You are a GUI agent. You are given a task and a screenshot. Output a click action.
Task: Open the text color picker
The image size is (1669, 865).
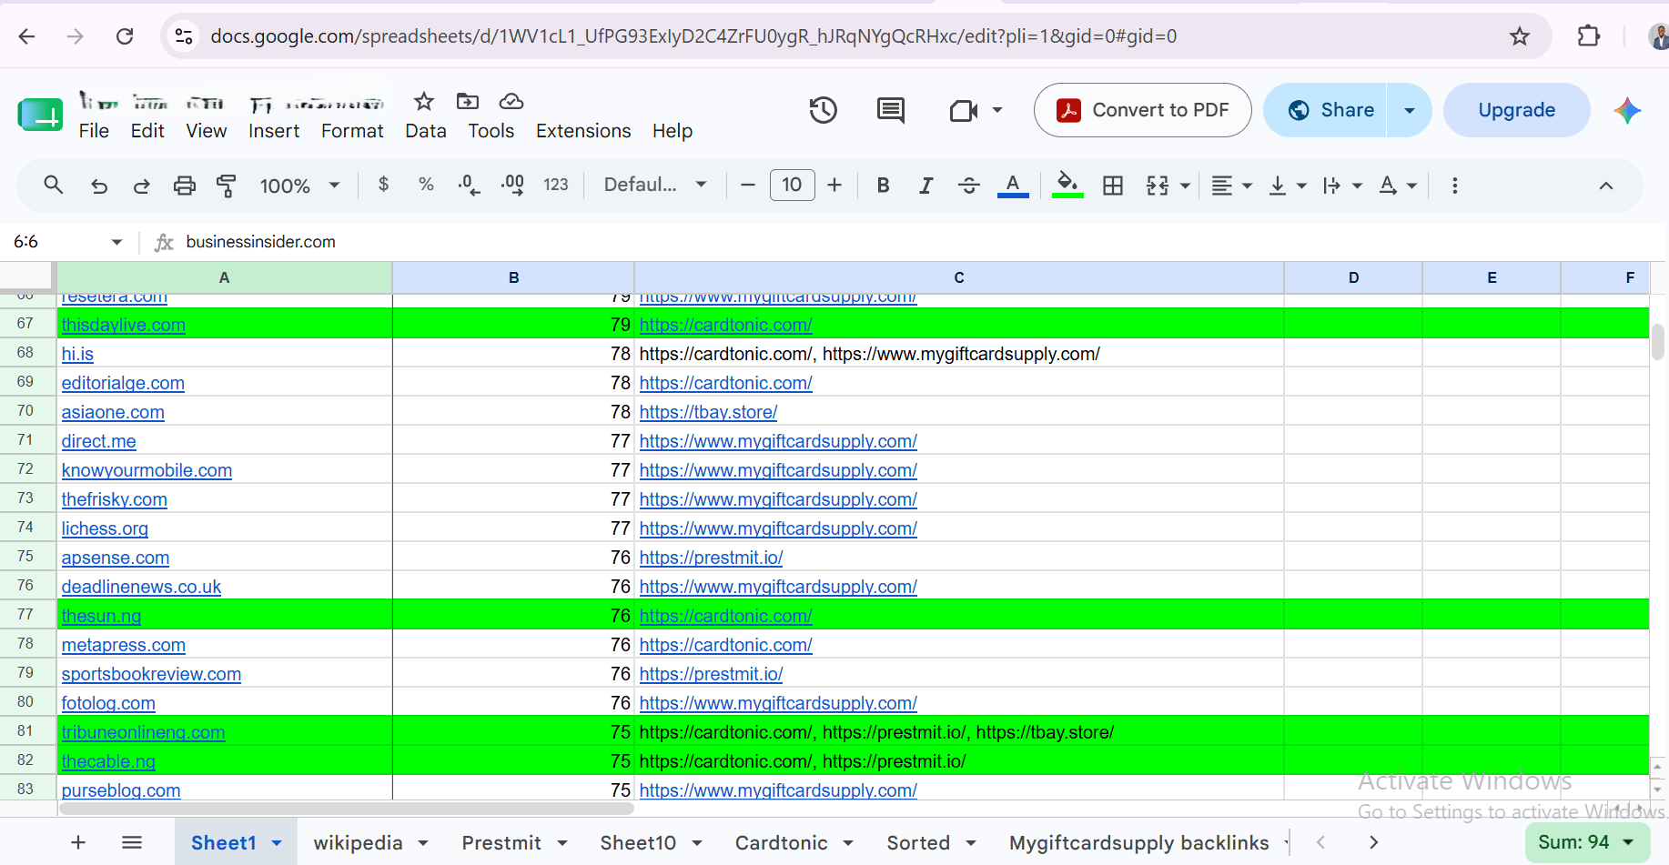pyautogui.click(x=1013, y=186)
